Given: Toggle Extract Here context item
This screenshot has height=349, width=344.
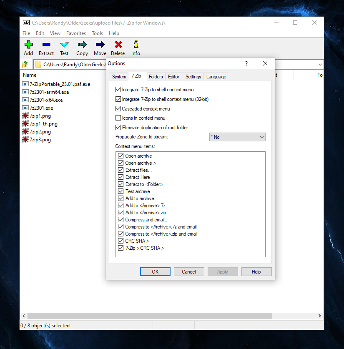Looking at the screenshot, I should [x=121, y=177].
